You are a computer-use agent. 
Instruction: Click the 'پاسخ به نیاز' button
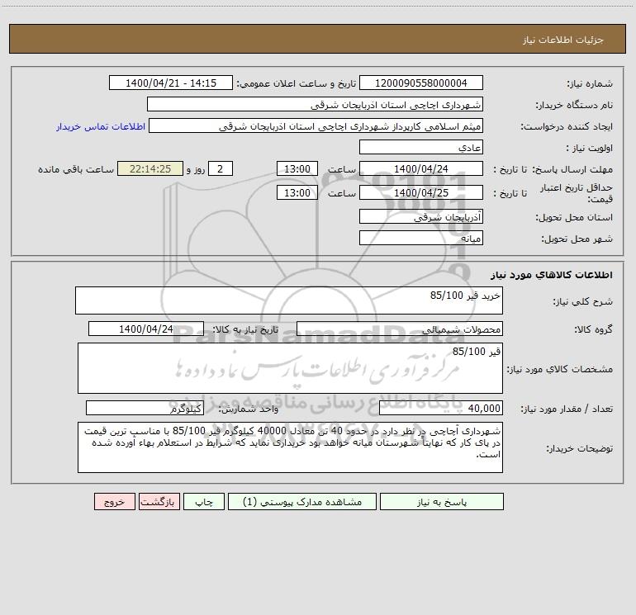441,501
